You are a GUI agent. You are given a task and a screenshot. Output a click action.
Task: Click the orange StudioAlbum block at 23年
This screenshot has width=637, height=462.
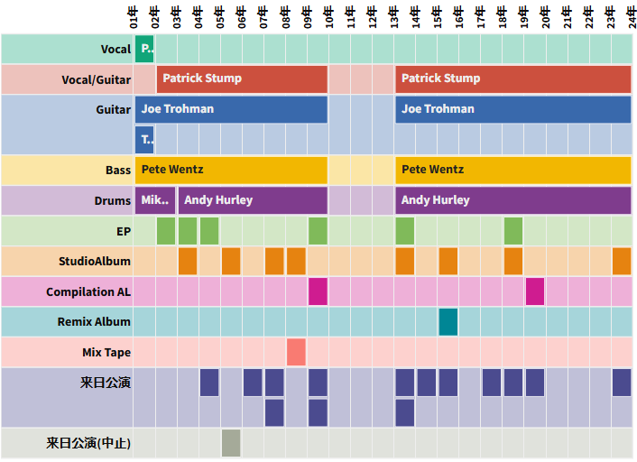(x=622, y=261)
